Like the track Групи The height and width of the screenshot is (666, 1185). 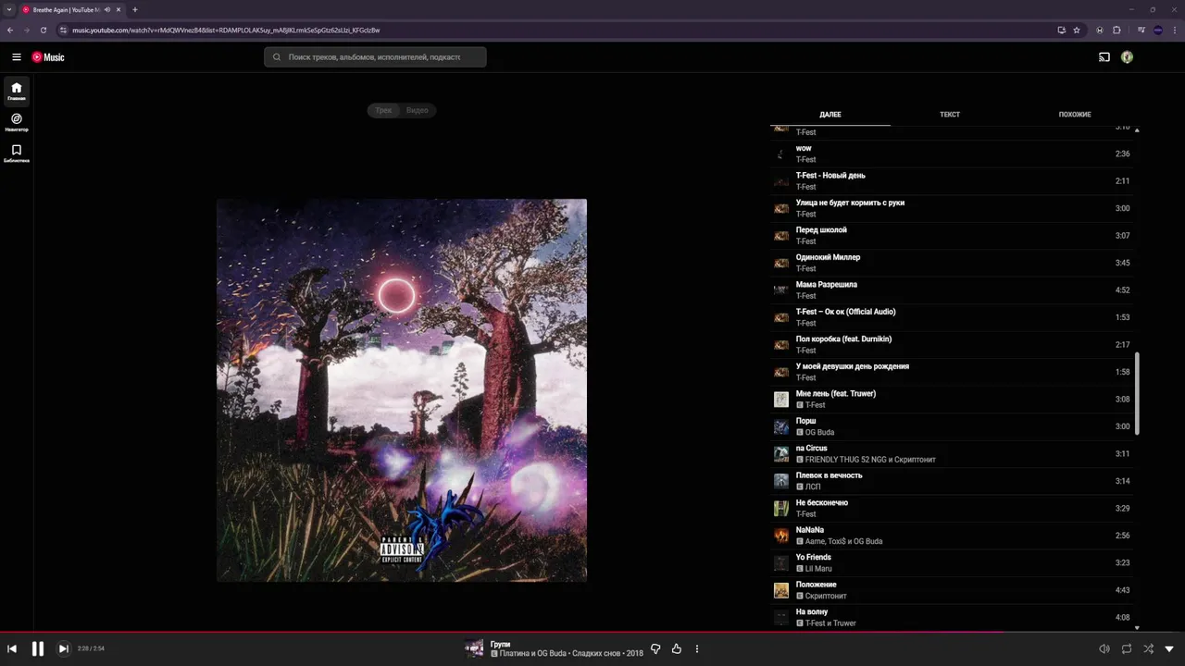coord(677,648)
